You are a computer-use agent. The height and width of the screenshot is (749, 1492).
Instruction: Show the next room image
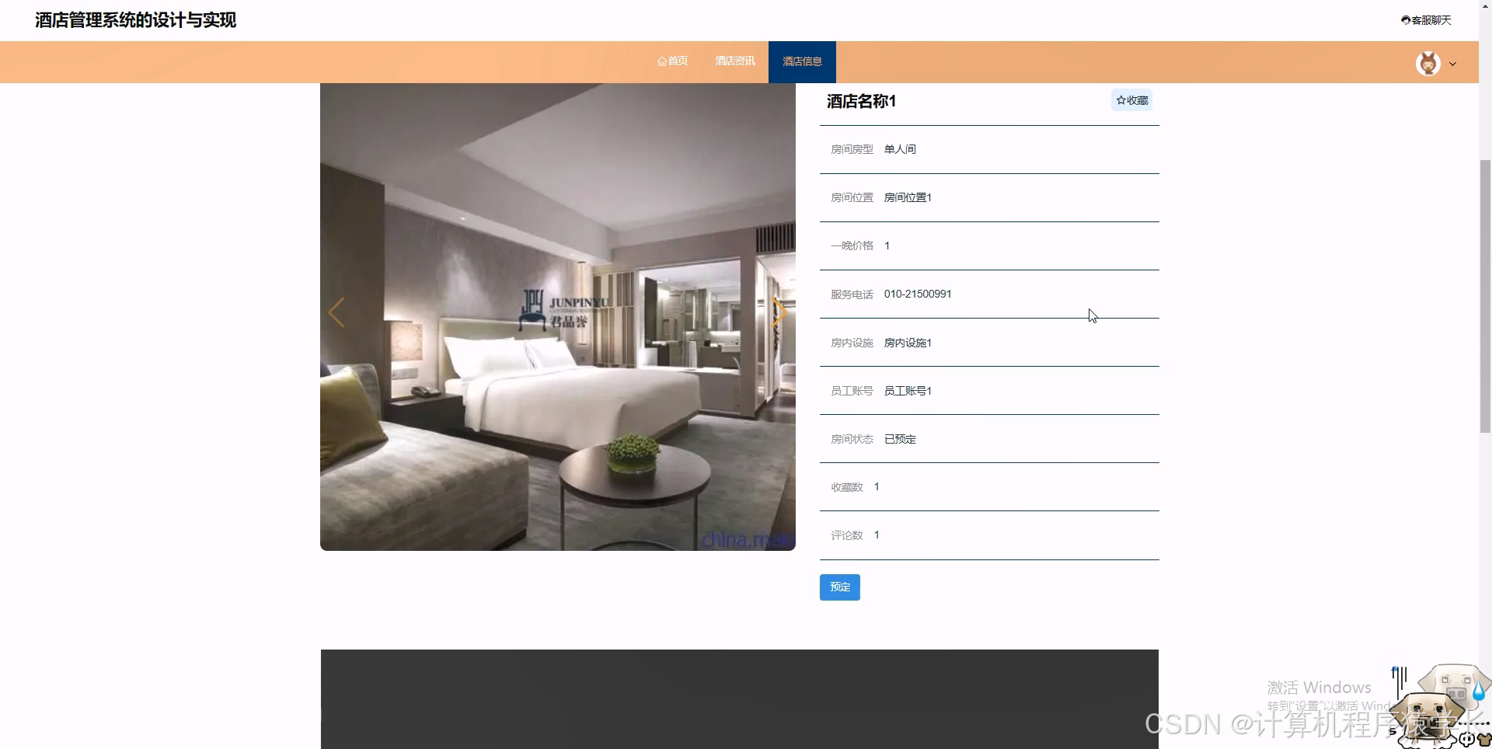click(x=779, y=312)
